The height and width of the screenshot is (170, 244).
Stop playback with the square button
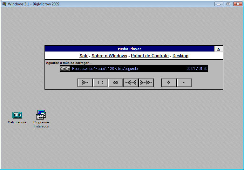[116, 83]
